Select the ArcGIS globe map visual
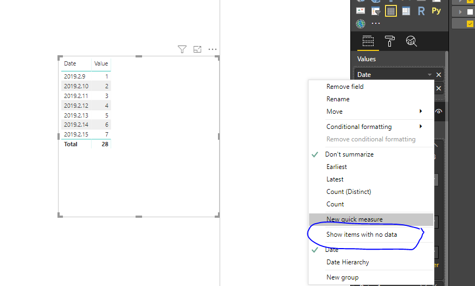This screenshot has height=286, width=475. pyautogui.click(x=361, y=24)
